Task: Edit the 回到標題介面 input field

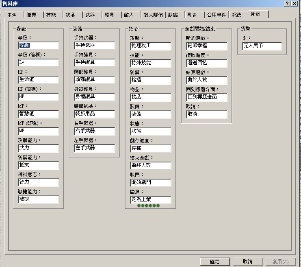Action: click(206, 97)
